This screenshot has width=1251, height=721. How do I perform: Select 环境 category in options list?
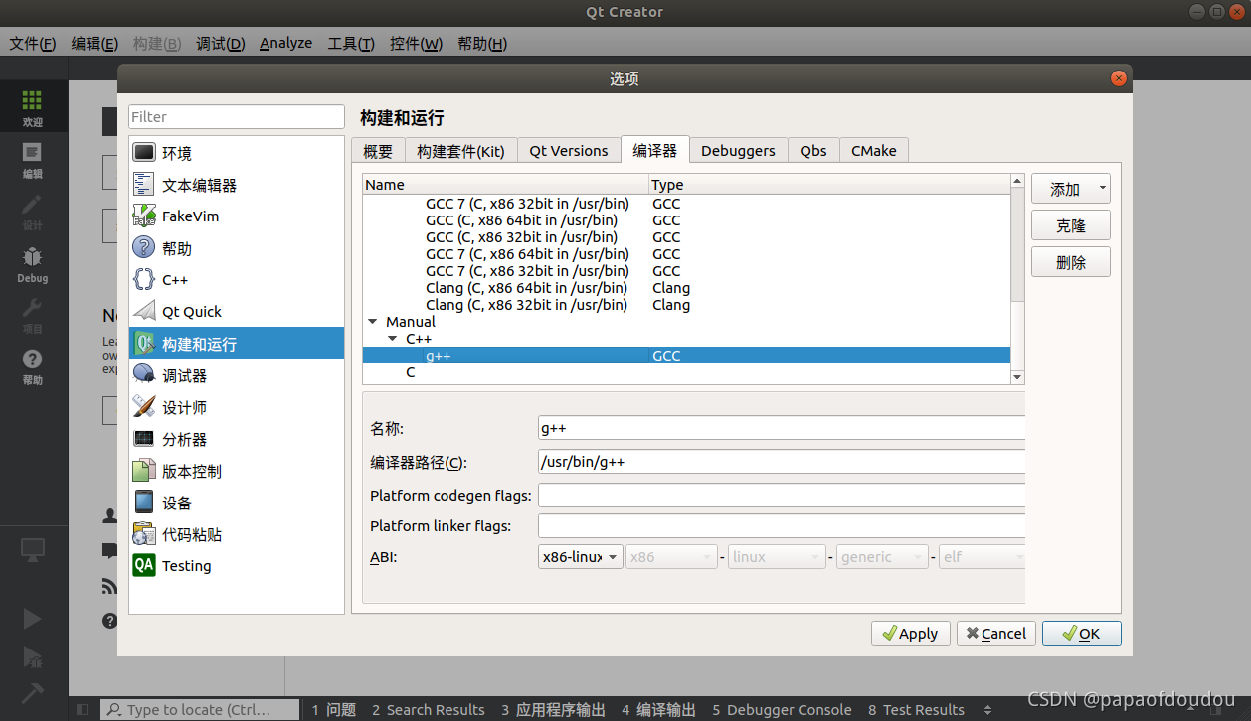tap(237, 153)
